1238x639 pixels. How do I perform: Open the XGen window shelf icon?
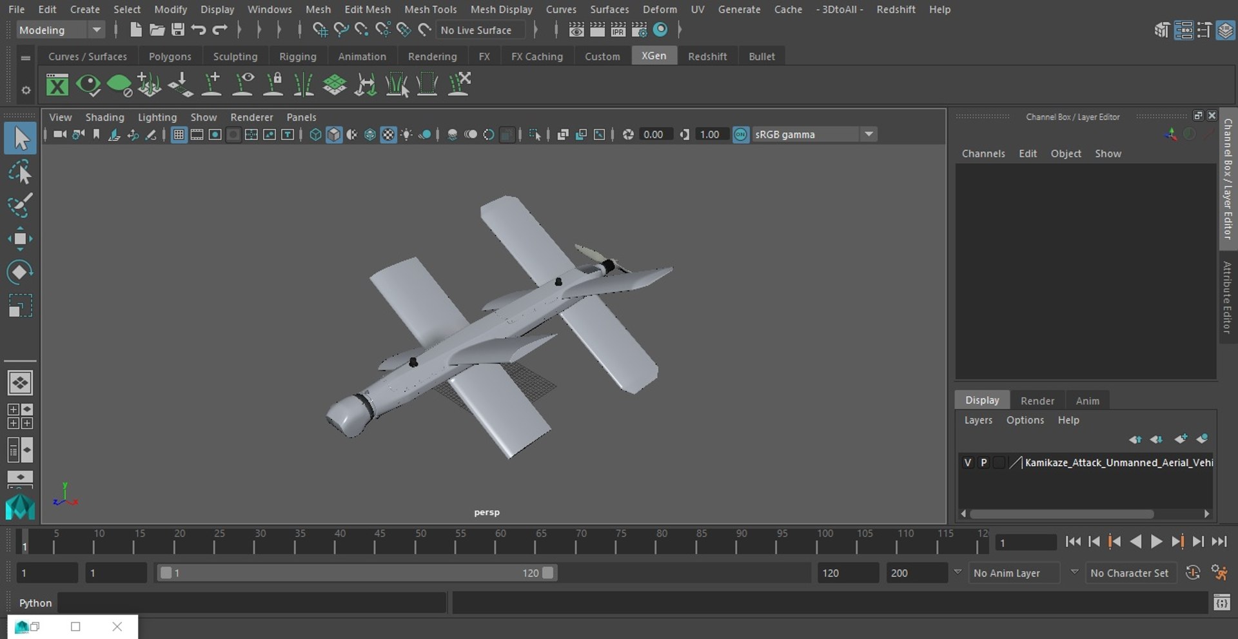pyautogui.click(x=57, y=84)
